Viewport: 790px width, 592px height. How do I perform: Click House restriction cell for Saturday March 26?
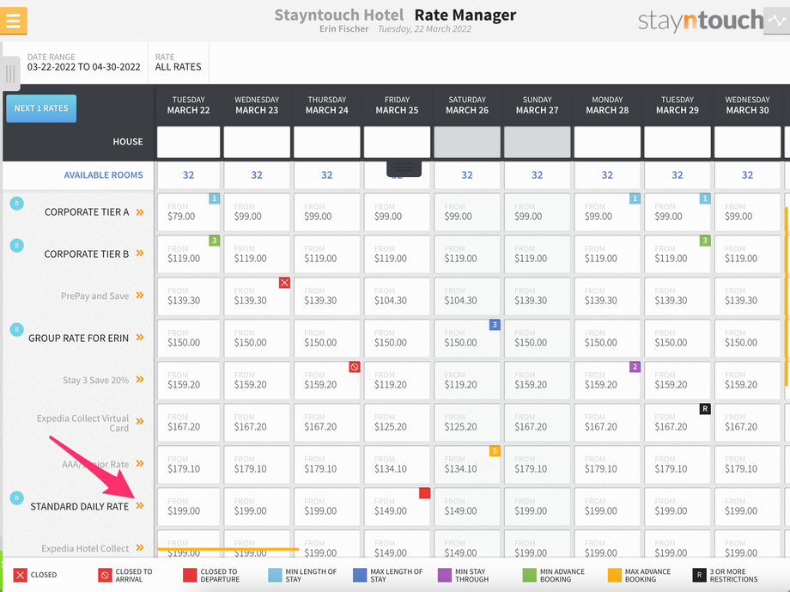(467, 143)
